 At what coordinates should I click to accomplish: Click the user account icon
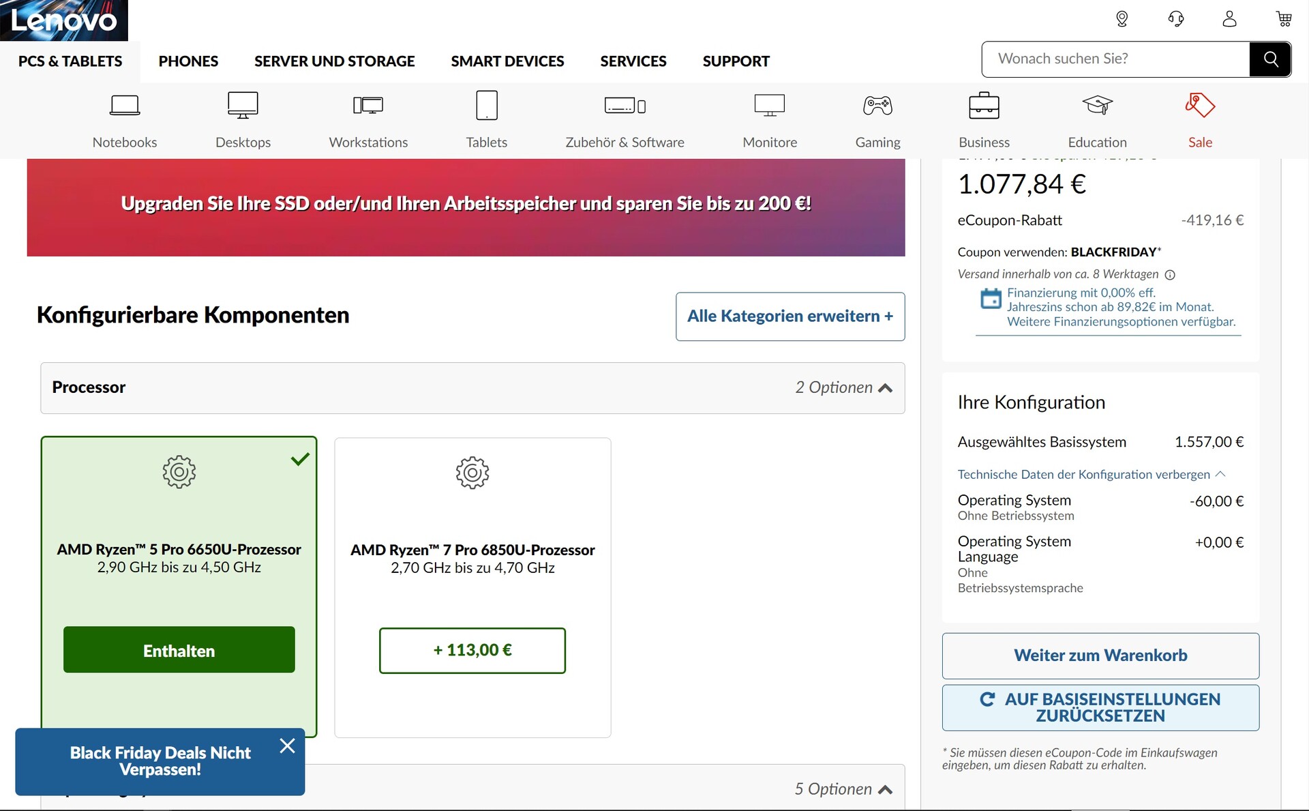pos(1229,18)
